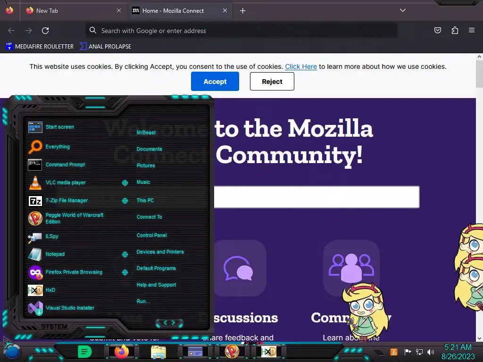Click start menu left page arrow

click(x=165, y=322)
